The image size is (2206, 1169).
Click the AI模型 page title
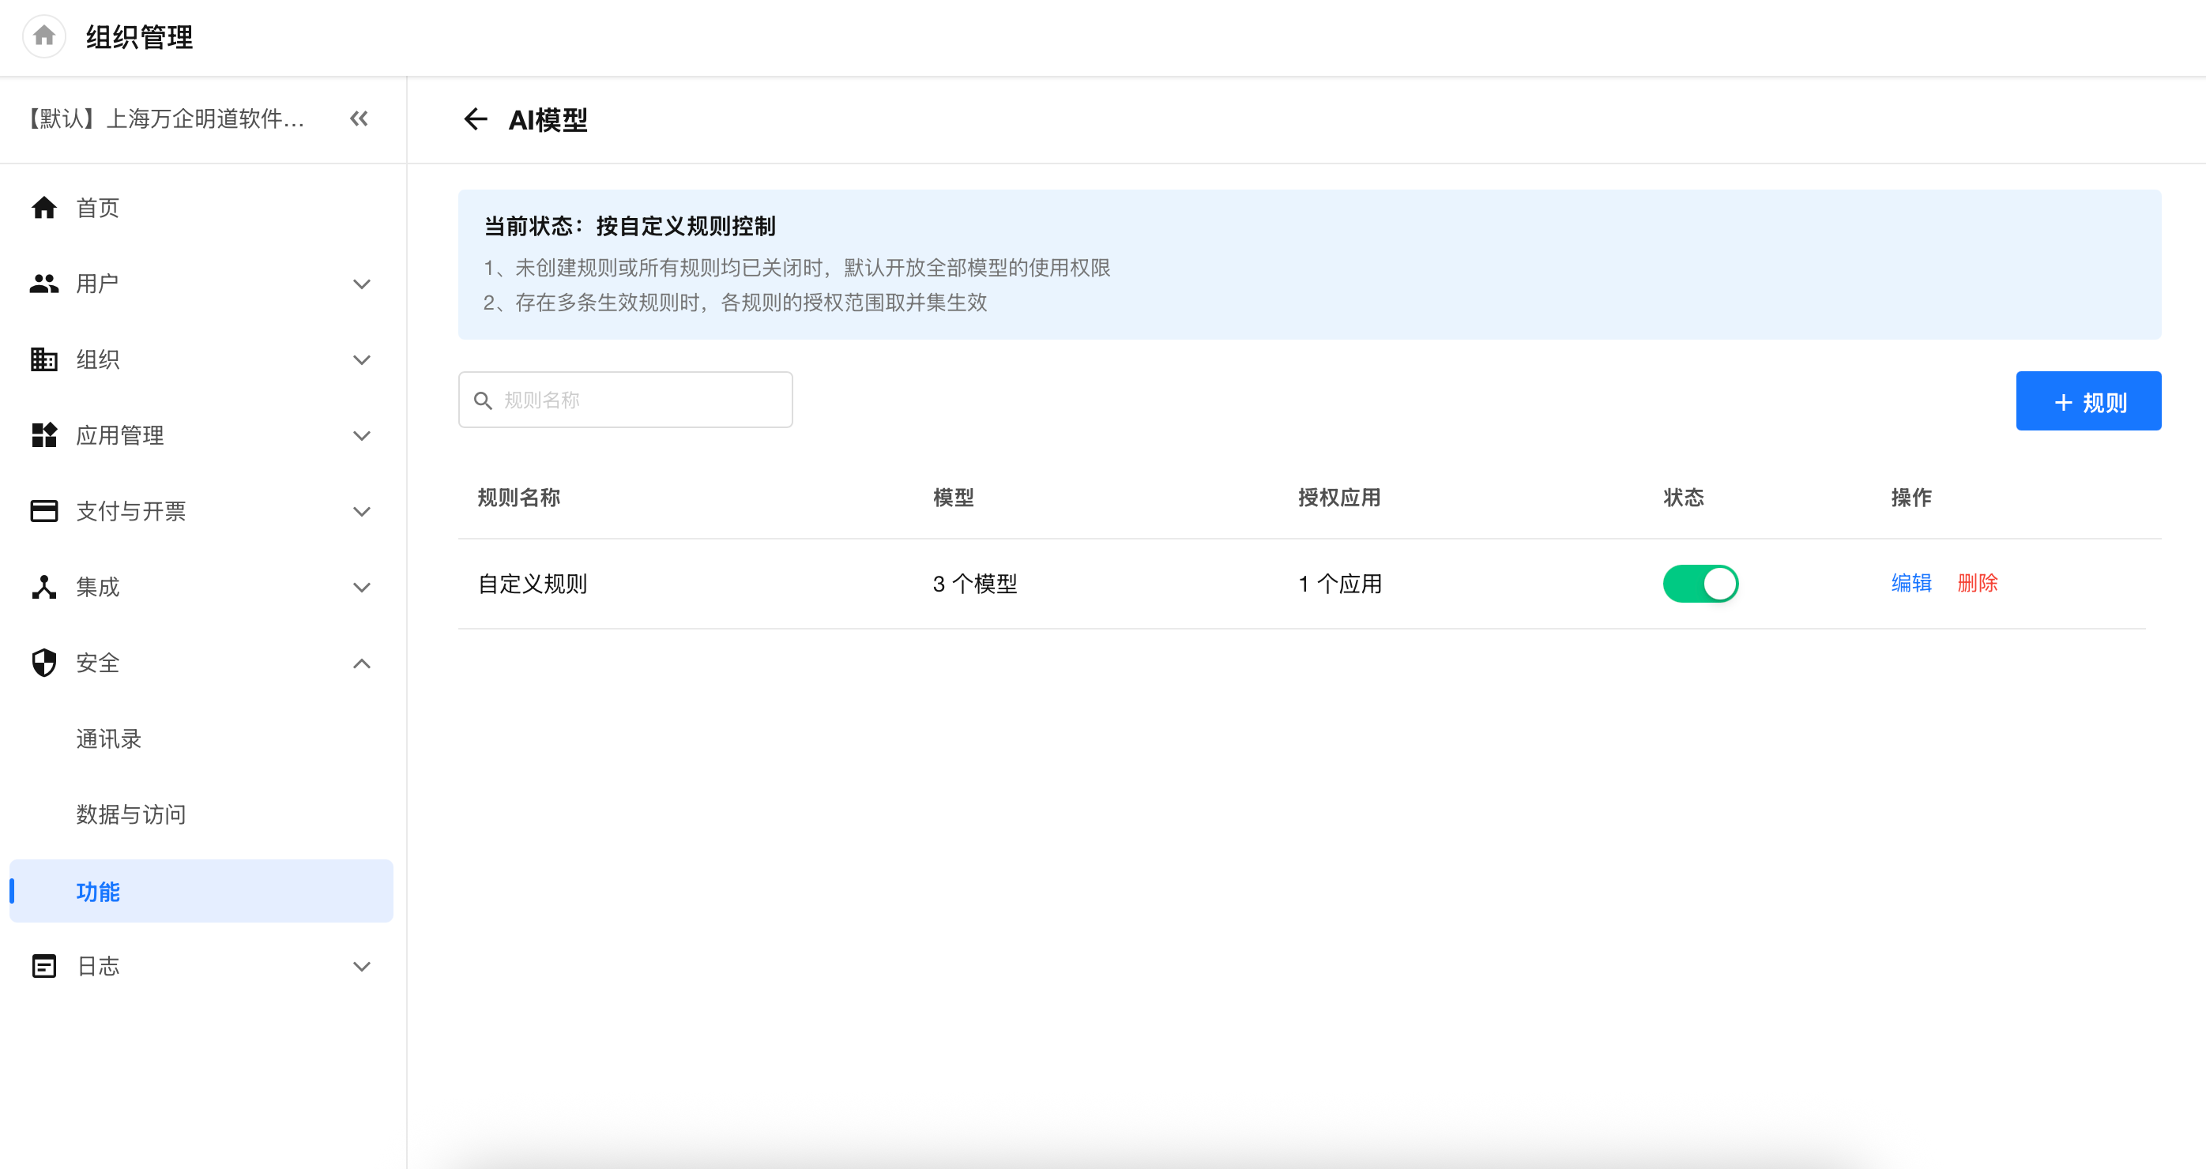548,120
